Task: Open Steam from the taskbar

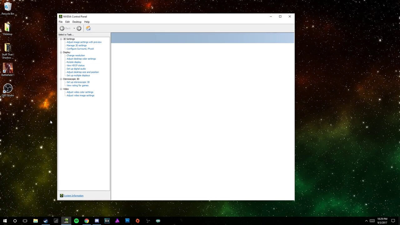Action: point(46,221)
